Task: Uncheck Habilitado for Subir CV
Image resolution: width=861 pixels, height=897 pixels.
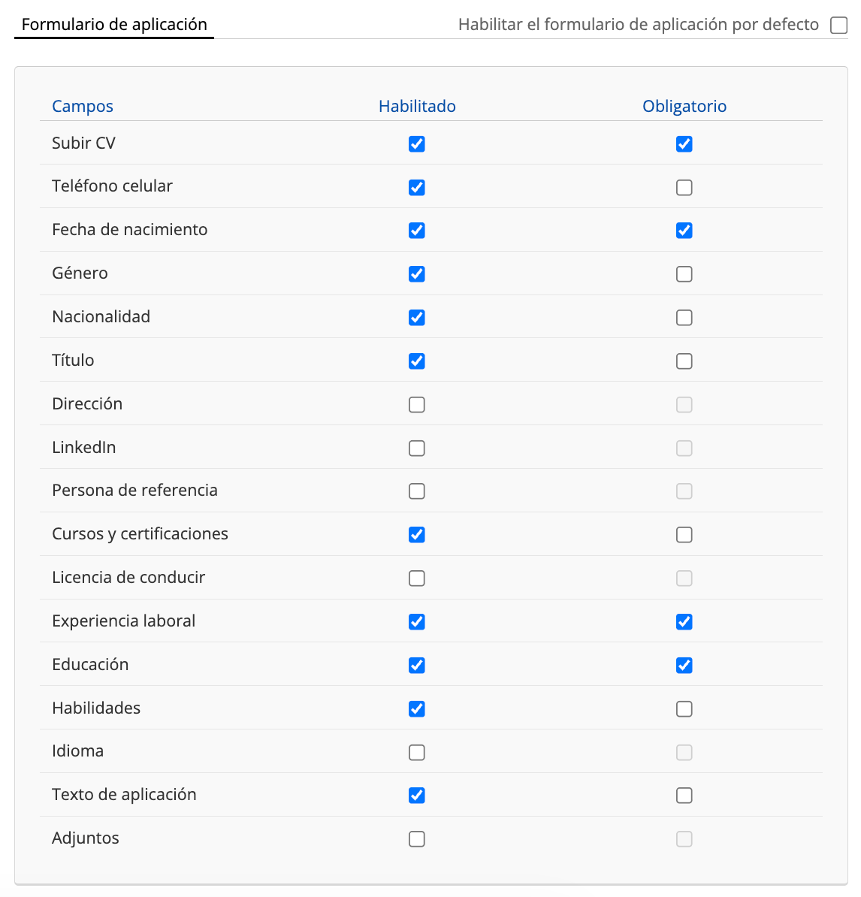Action: pyautogui.click(x=417, y=144)
